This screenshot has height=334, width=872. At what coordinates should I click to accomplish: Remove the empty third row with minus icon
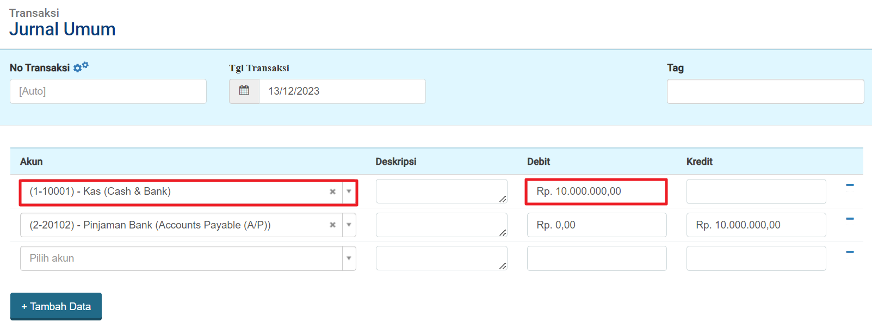click(850, 252)
